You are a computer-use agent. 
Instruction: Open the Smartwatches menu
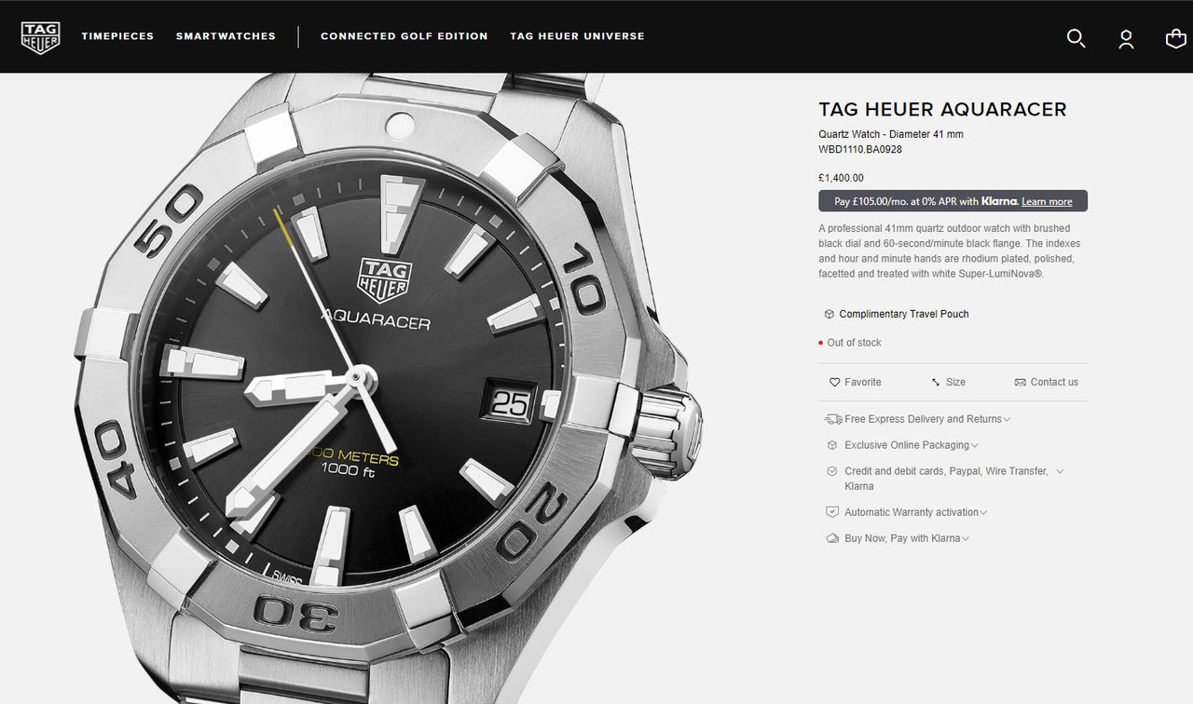(x=226, y=36)
